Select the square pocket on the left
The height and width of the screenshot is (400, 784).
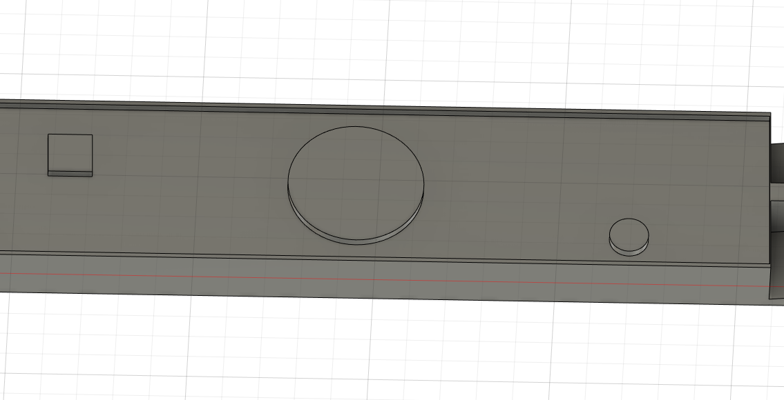[x=68, y=152]
